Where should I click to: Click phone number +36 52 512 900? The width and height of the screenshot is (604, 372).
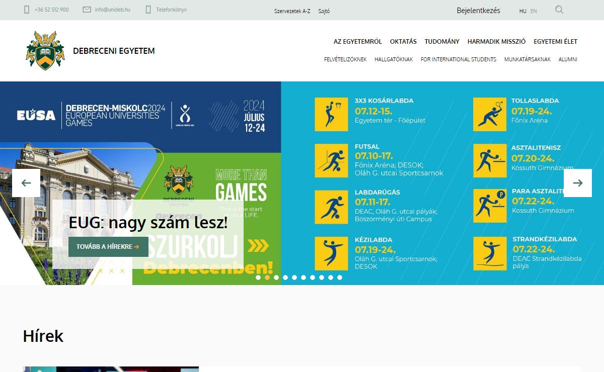point(52,10)
